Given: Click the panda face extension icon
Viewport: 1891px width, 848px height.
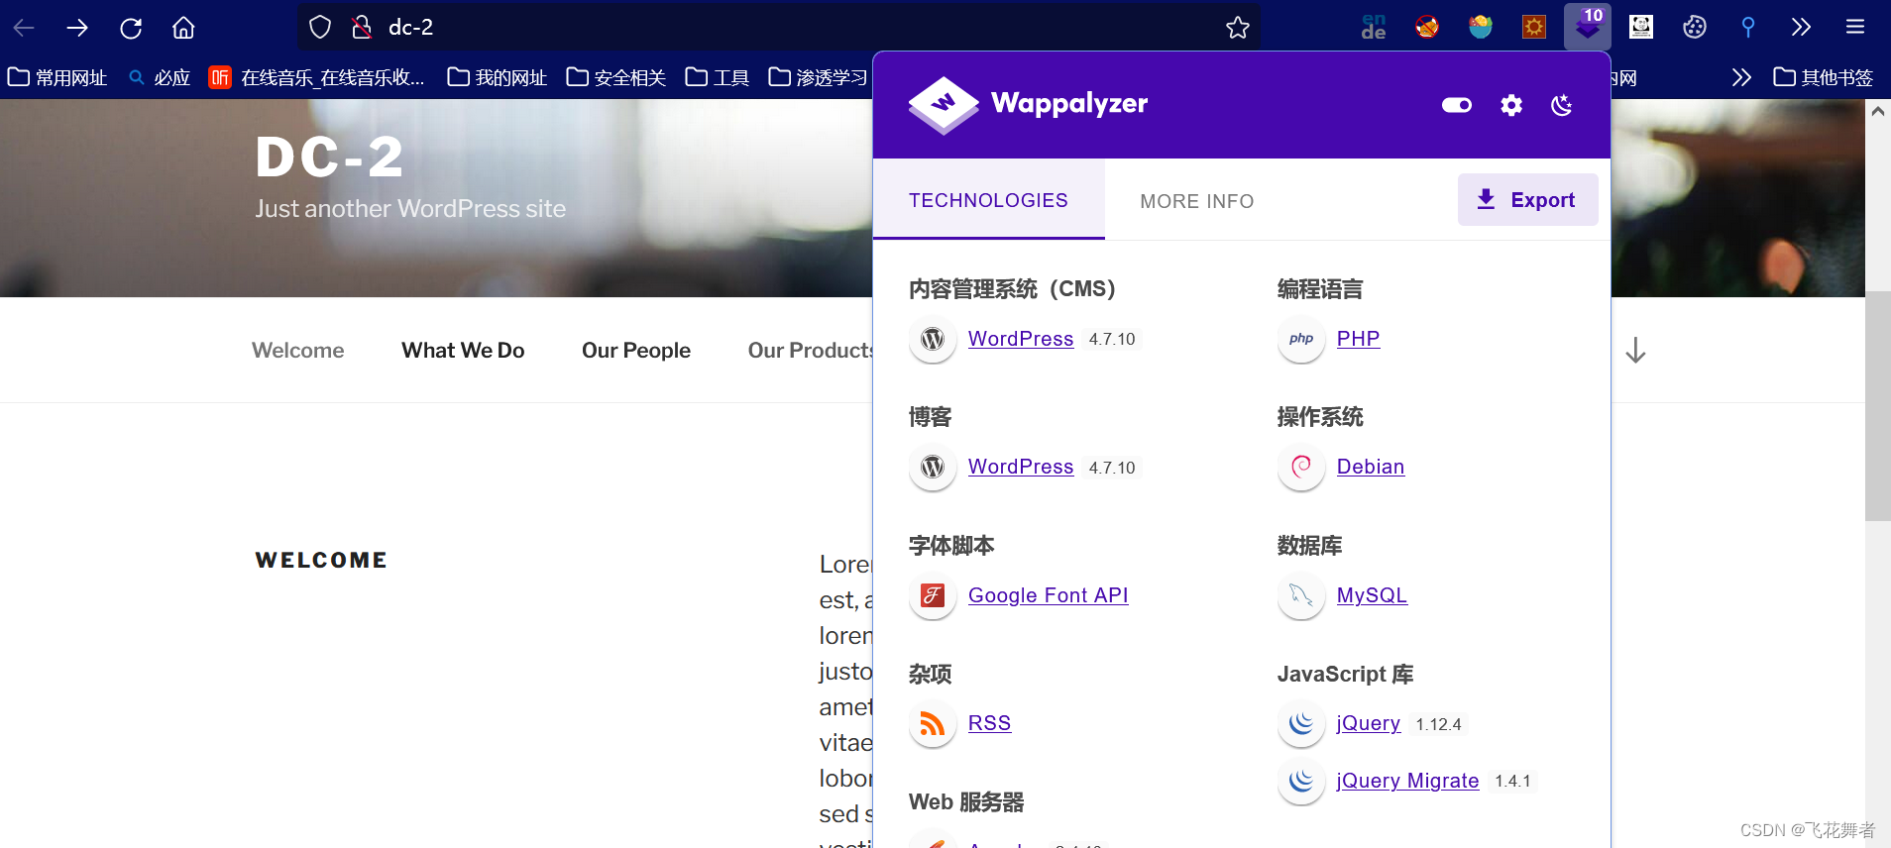Looking at the screenshot, I should pyautogui.click(x=1641, y=27).
